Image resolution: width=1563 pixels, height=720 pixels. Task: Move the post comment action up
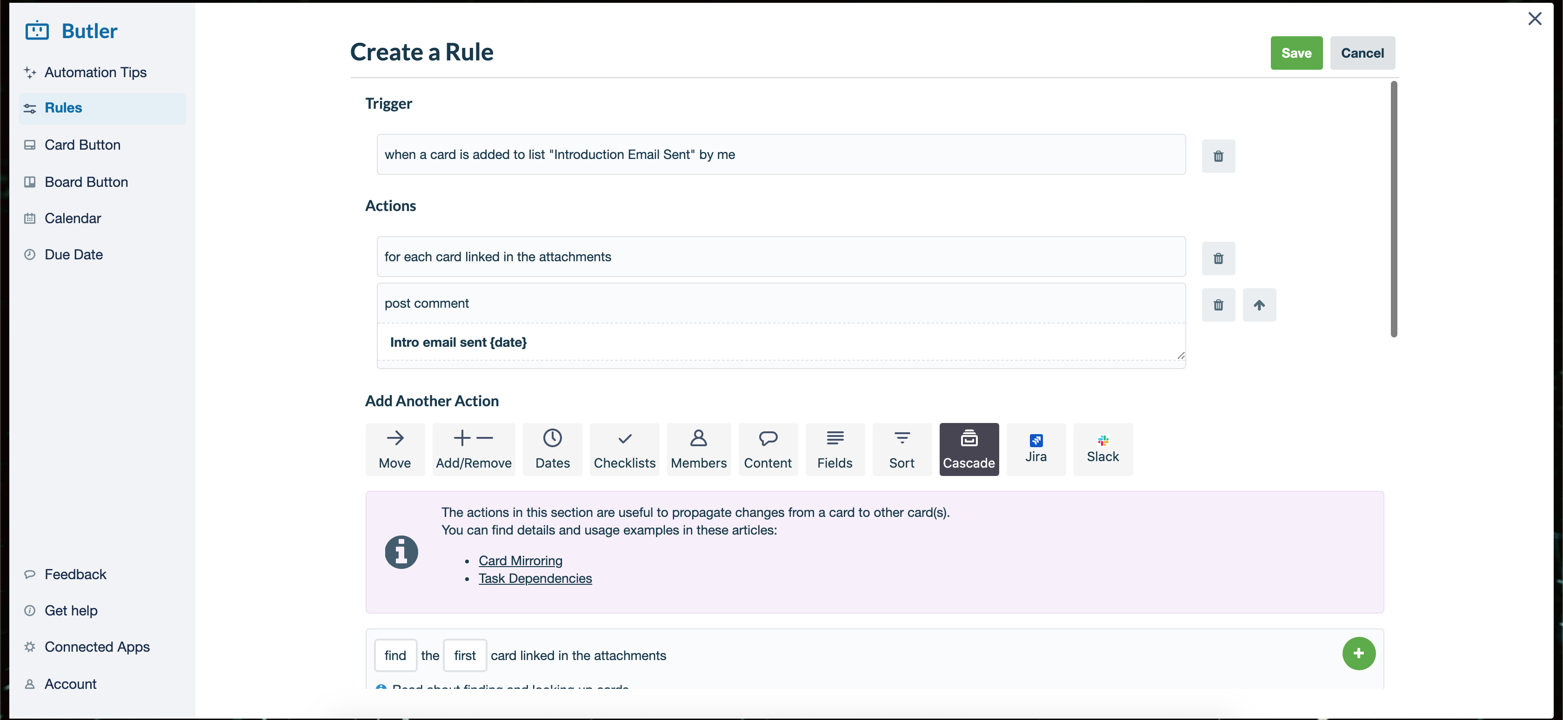pos(1260,305)
